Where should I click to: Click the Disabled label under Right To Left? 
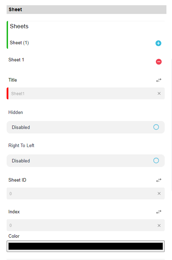[x=21, y=161]
